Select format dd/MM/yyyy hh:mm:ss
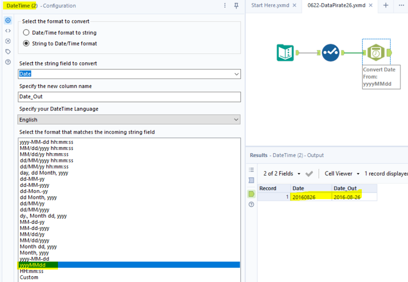The height and width of the screenshot is (282, 408). pos(47,160)
